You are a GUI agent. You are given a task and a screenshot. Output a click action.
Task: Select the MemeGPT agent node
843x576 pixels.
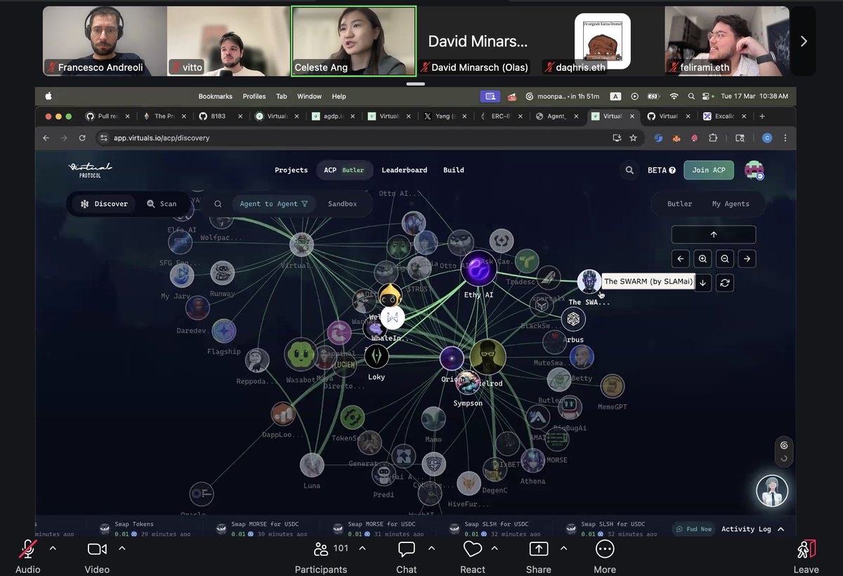click(x=613, y=386)
